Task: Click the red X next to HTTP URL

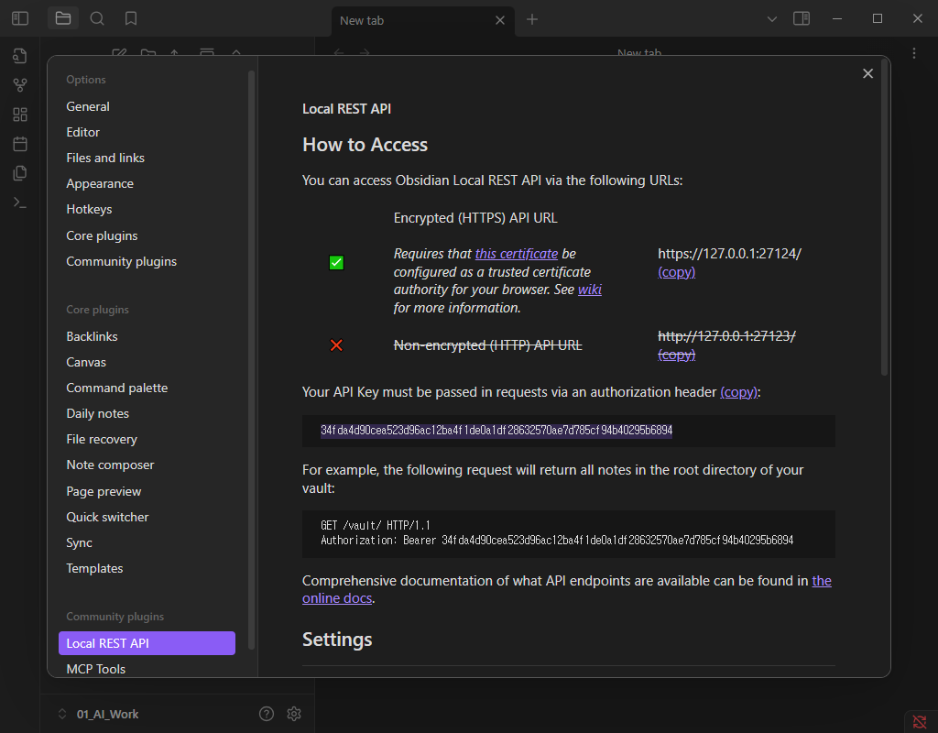Action: tap(336, 345)
